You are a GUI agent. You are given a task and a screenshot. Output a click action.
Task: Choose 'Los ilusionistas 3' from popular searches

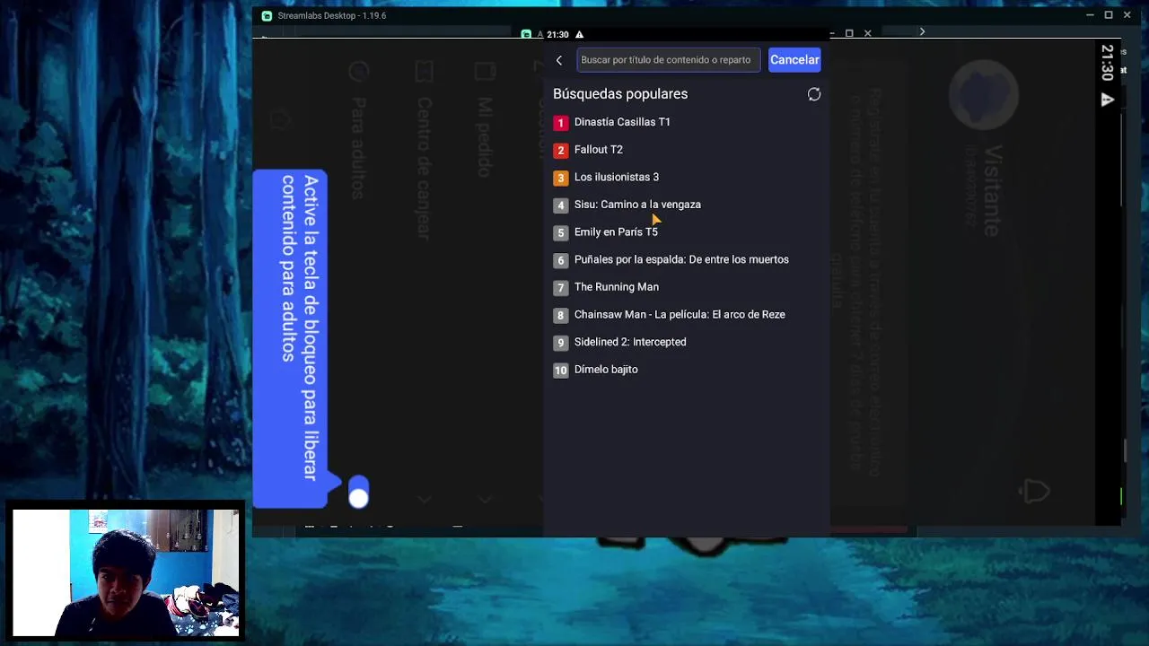(616, 177)
